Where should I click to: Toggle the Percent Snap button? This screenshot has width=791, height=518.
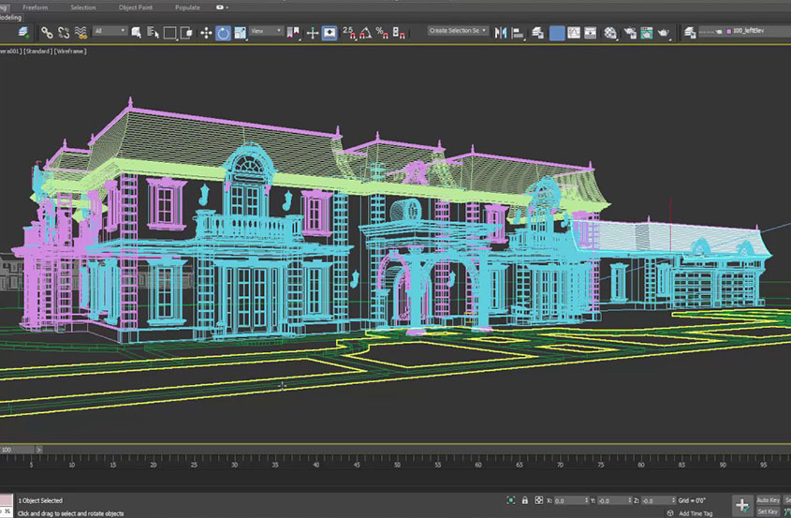382,33
